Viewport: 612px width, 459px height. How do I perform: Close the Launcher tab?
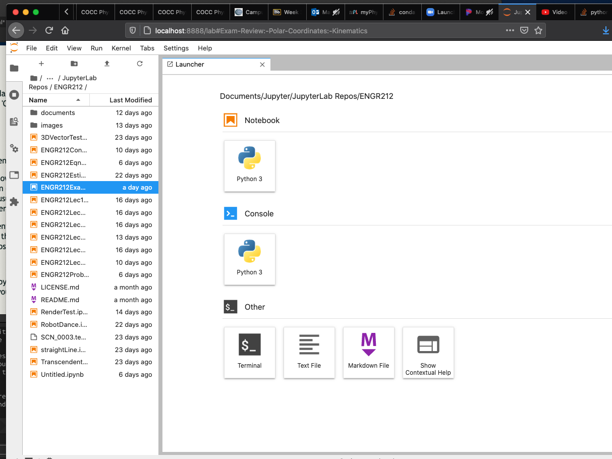coord(262,65)
